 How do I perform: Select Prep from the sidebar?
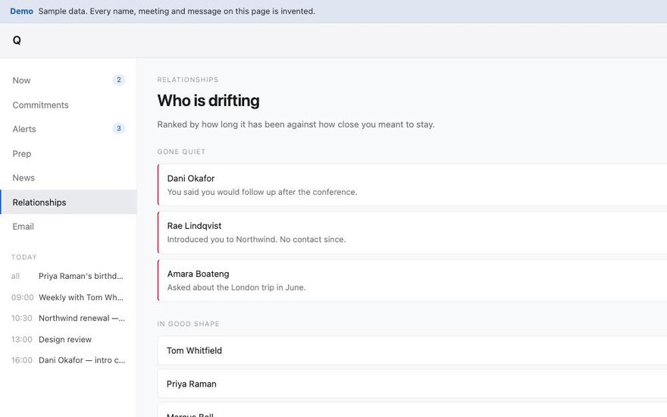(x=68, y=154)
